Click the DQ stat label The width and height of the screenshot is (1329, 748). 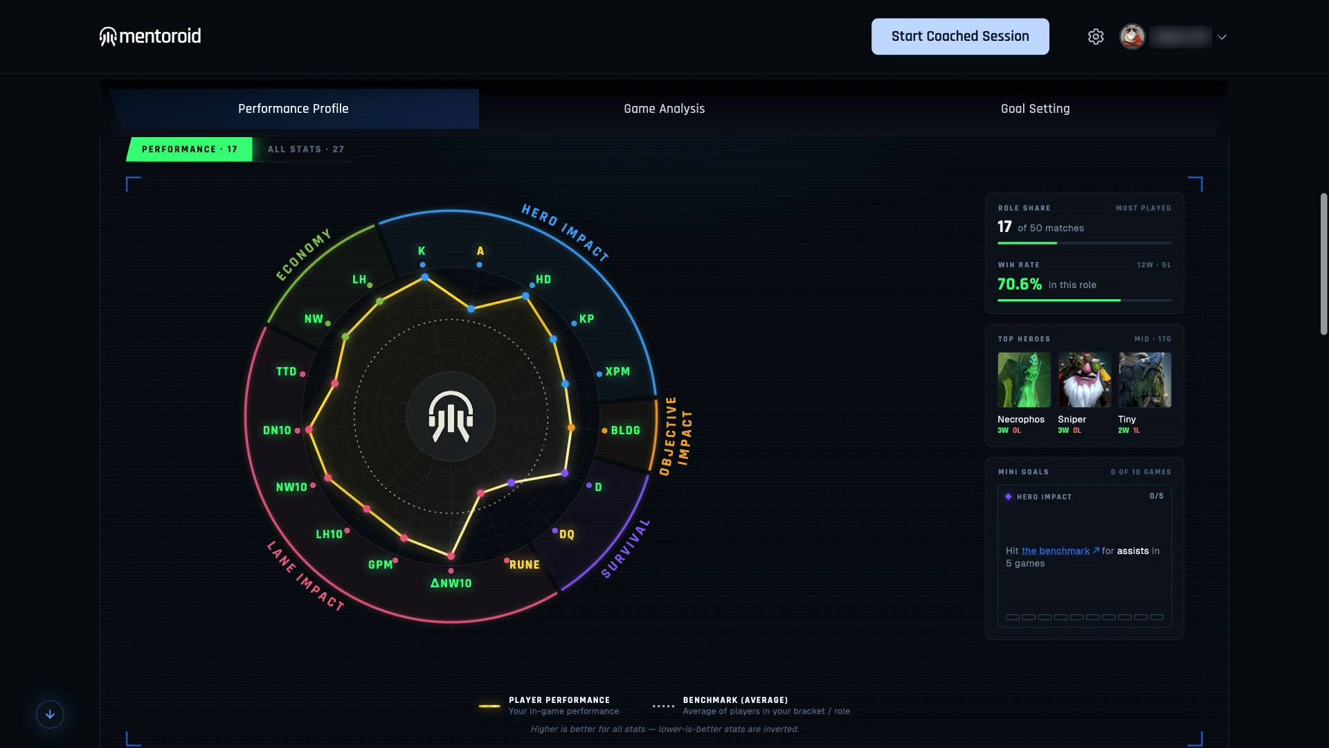pos(567,535)
